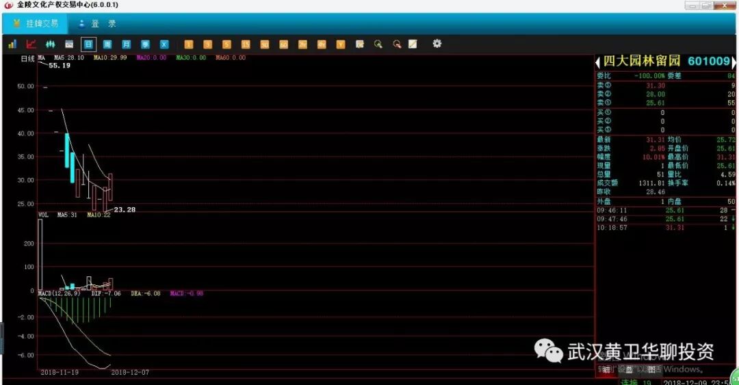Select the 买② bid row
Viewport: 739px width, 385px height.
tap(666, 121)
